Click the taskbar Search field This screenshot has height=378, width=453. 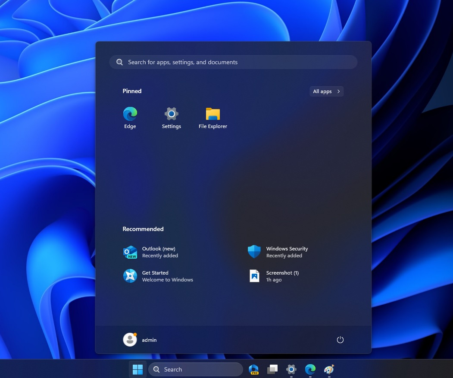(x=196, y=369)
